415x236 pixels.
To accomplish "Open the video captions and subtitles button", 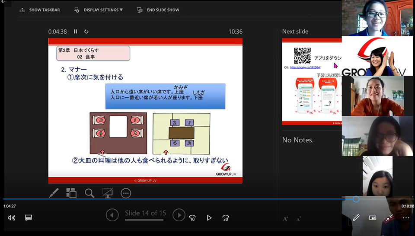I will [x=29, y=218].
